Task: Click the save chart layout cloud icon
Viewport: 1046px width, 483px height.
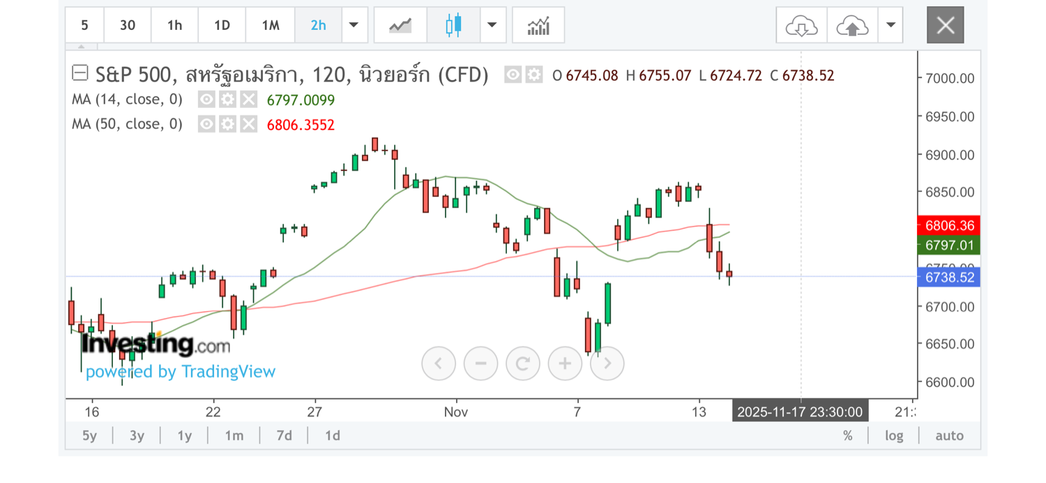Action: pyautogui.click(x=852, y=26)
